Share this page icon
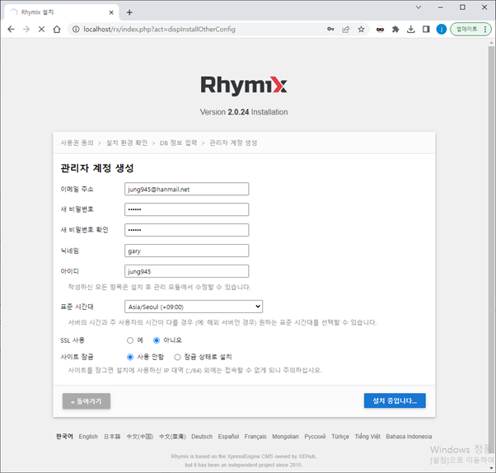Viewport: 496px width, 473px height. click(x=346, y=30)
